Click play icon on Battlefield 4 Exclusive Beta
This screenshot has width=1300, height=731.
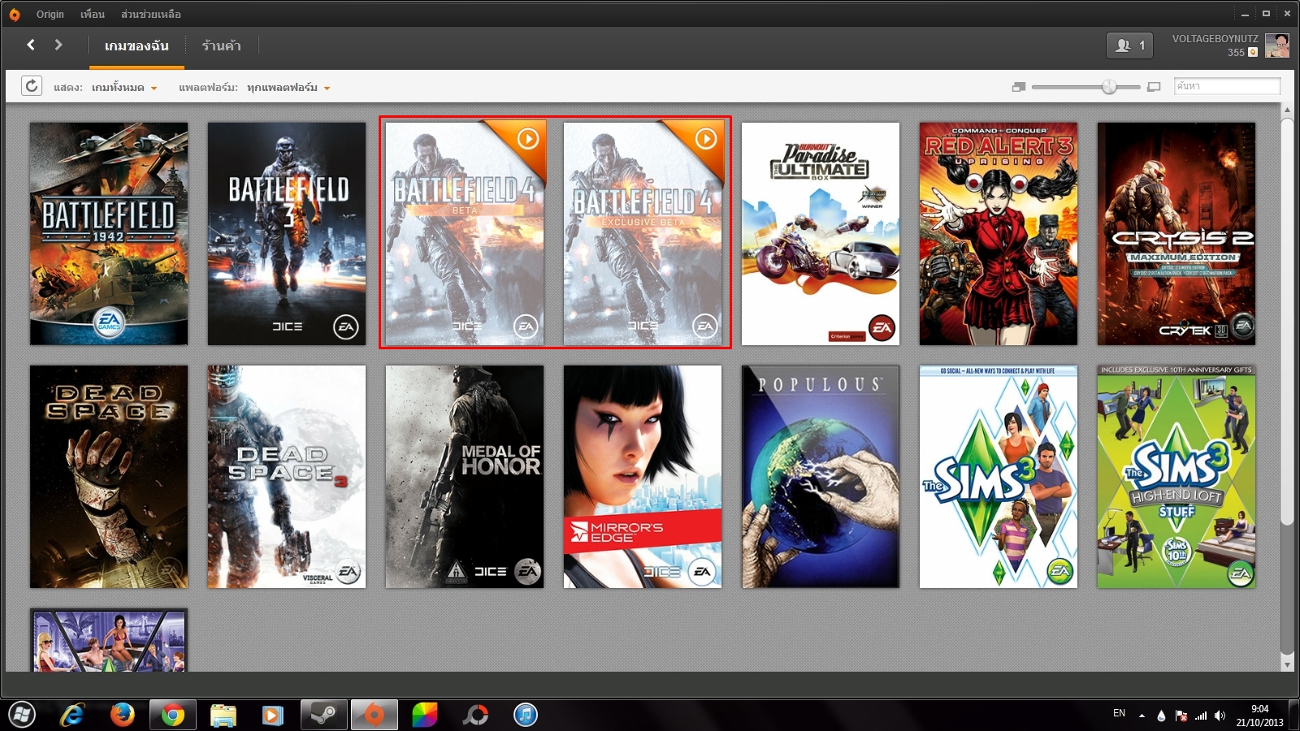(x=706, y=139)
